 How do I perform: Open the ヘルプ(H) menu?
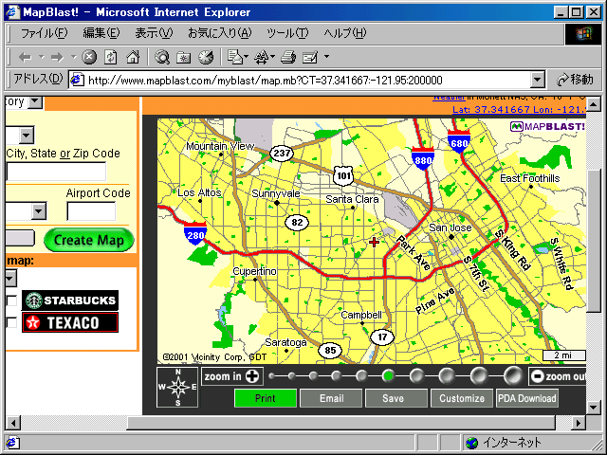344,33
